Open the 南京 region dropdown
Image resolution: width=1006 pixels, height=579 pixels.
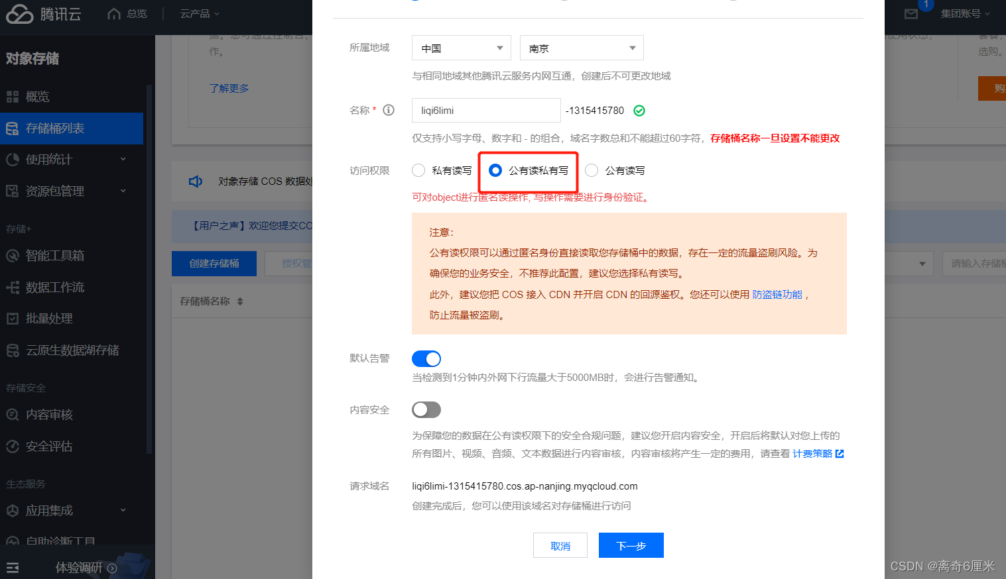582,48
